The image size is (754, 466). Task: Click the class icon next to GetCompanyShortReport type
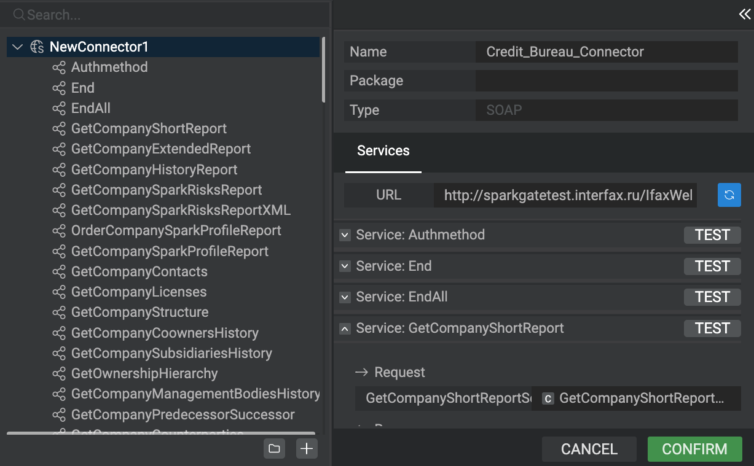point(548,398)
